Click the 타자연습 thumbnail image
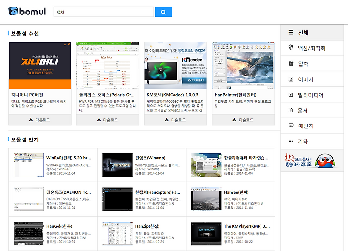348x251 pixels. pyautogui.click(x=206, y=165)
